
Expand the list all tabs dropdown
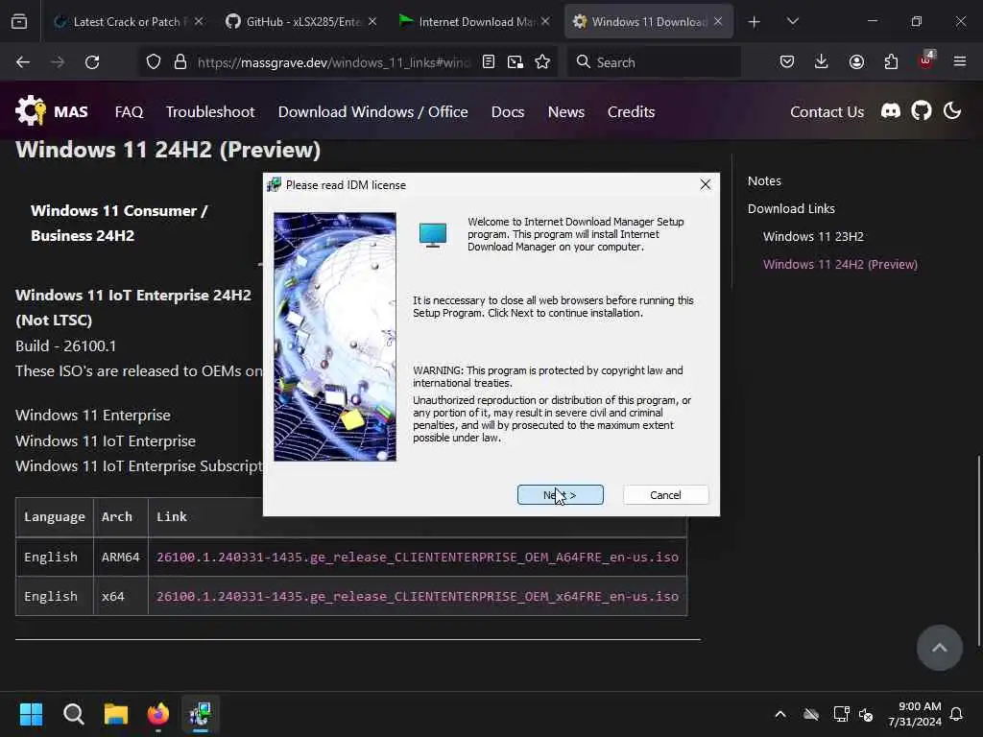click(x=792, y=22)
